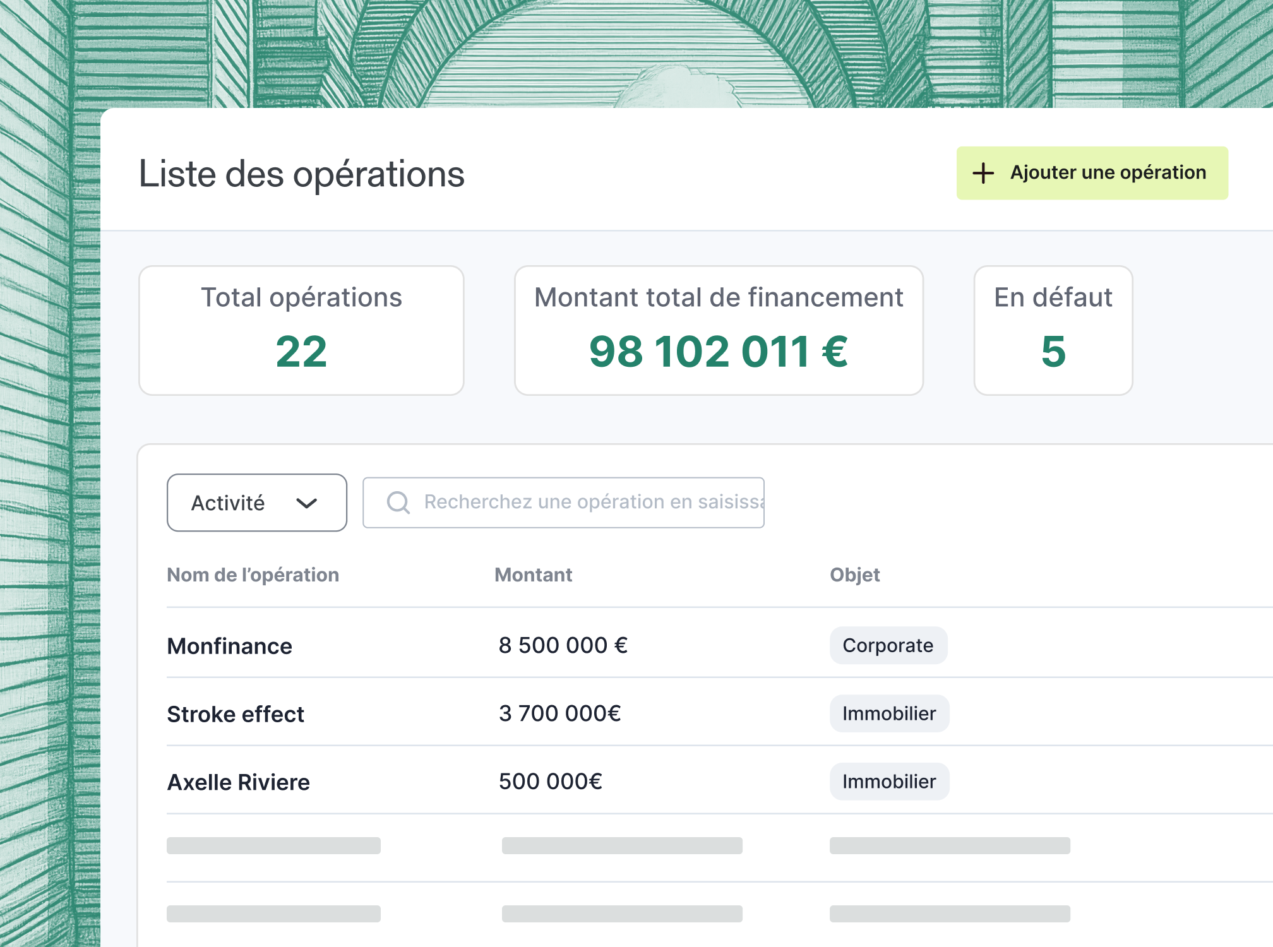This screenshot has height=947, width=1273.
Task: Open the En défaut summary card
Action: (x=1053, y=330)
